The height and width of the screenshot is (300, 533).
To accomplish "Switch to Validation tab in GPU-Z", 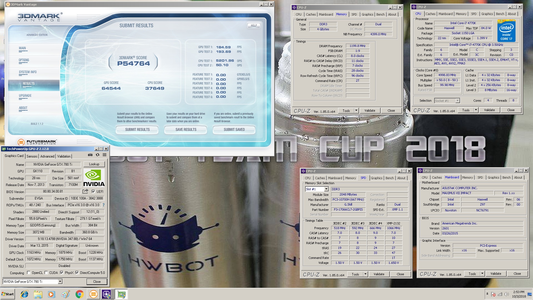I will (64, 156).
